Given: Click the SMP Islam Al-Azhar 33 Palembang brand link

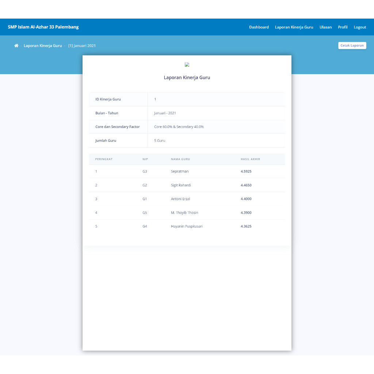Looking at the screenshot, I should 43,27.
